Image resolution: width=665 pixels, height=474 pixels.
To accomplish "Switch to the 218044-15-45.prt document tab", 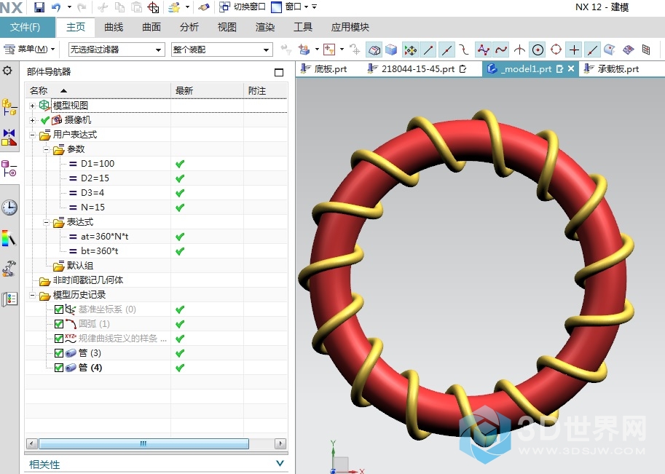I will pyautogui.click(x=417, y=68).
